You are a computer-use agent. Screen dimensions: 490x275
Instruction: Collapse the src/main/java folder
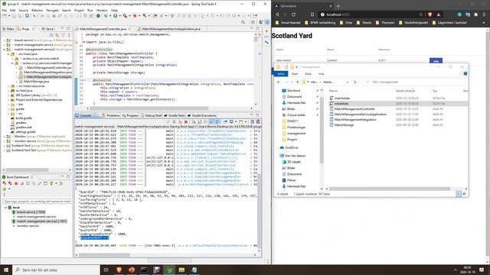[x=8, y=54]
